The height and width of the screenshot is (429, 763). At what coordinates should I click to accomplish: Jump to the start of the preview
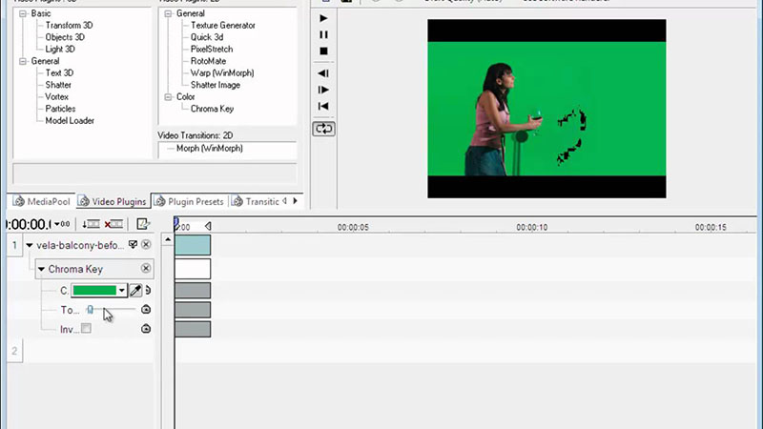pos(324,106)
